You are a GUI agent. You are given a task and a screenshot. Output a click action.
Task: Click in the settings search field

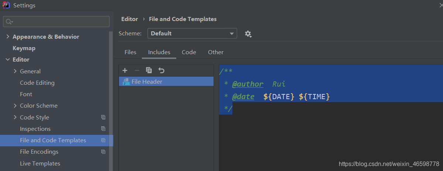coord(56,22)
